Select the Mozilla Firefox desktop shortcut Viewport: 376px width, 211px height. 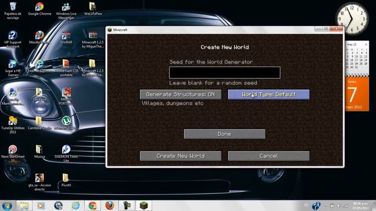pos(39,38)
